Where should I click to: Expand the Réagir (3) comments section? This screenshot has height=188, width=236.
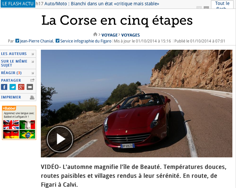pos(18,73)
